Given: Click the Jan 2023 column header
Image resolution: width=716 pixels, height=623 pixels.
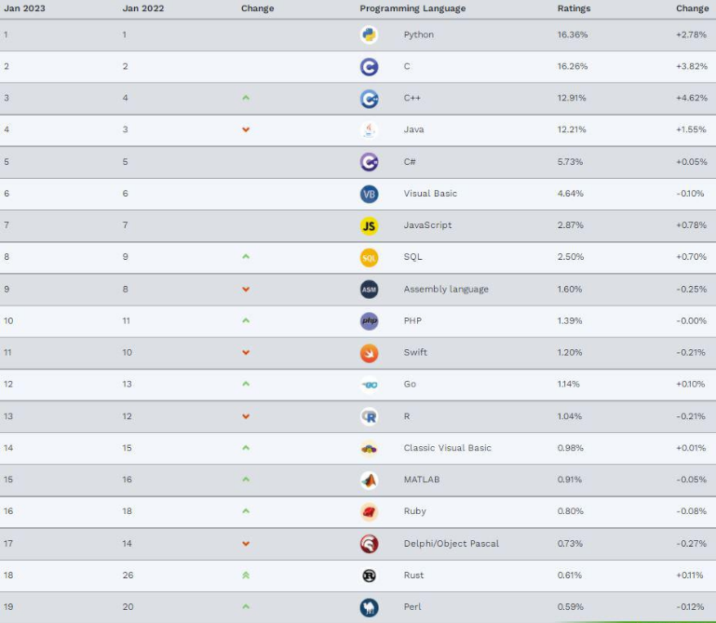Looking at the screenshot, I should point(24,8).
